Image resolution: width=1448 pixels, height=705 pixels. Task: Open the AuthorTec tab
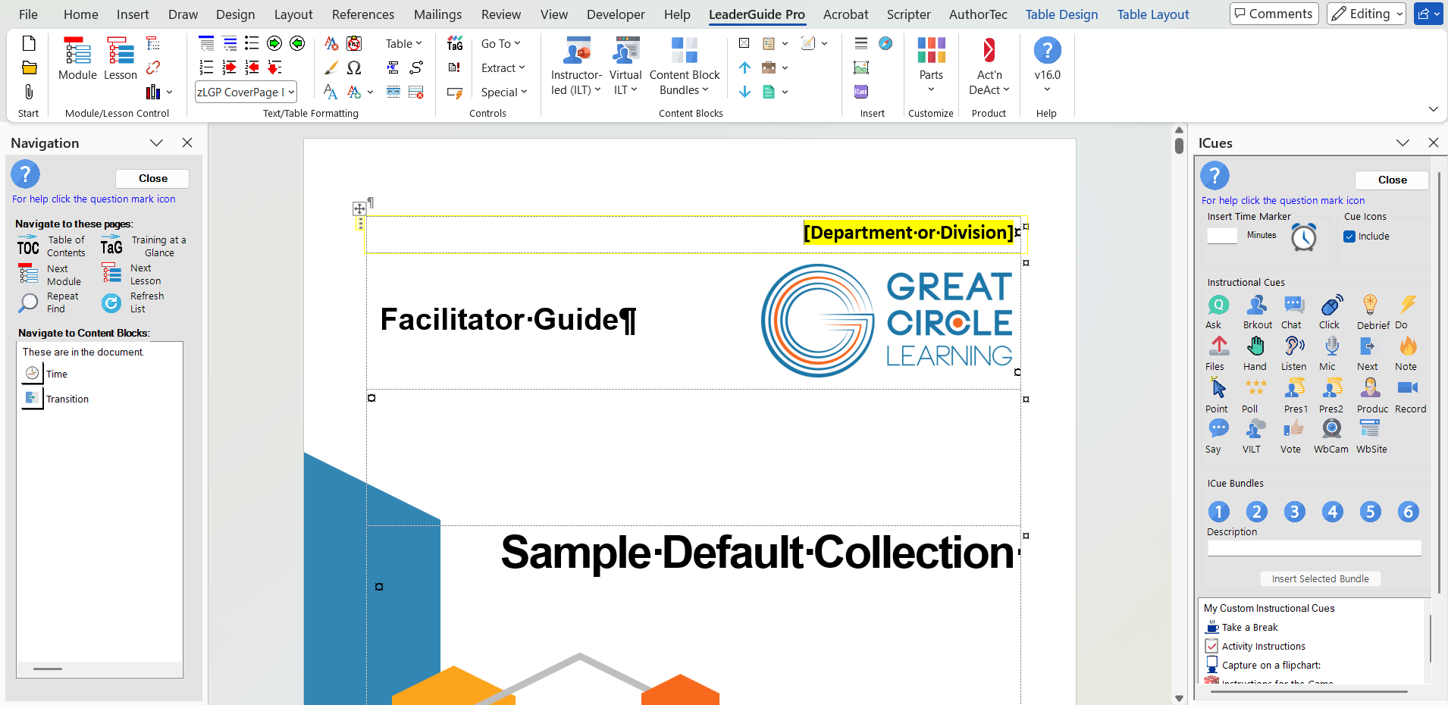[978, 14]
